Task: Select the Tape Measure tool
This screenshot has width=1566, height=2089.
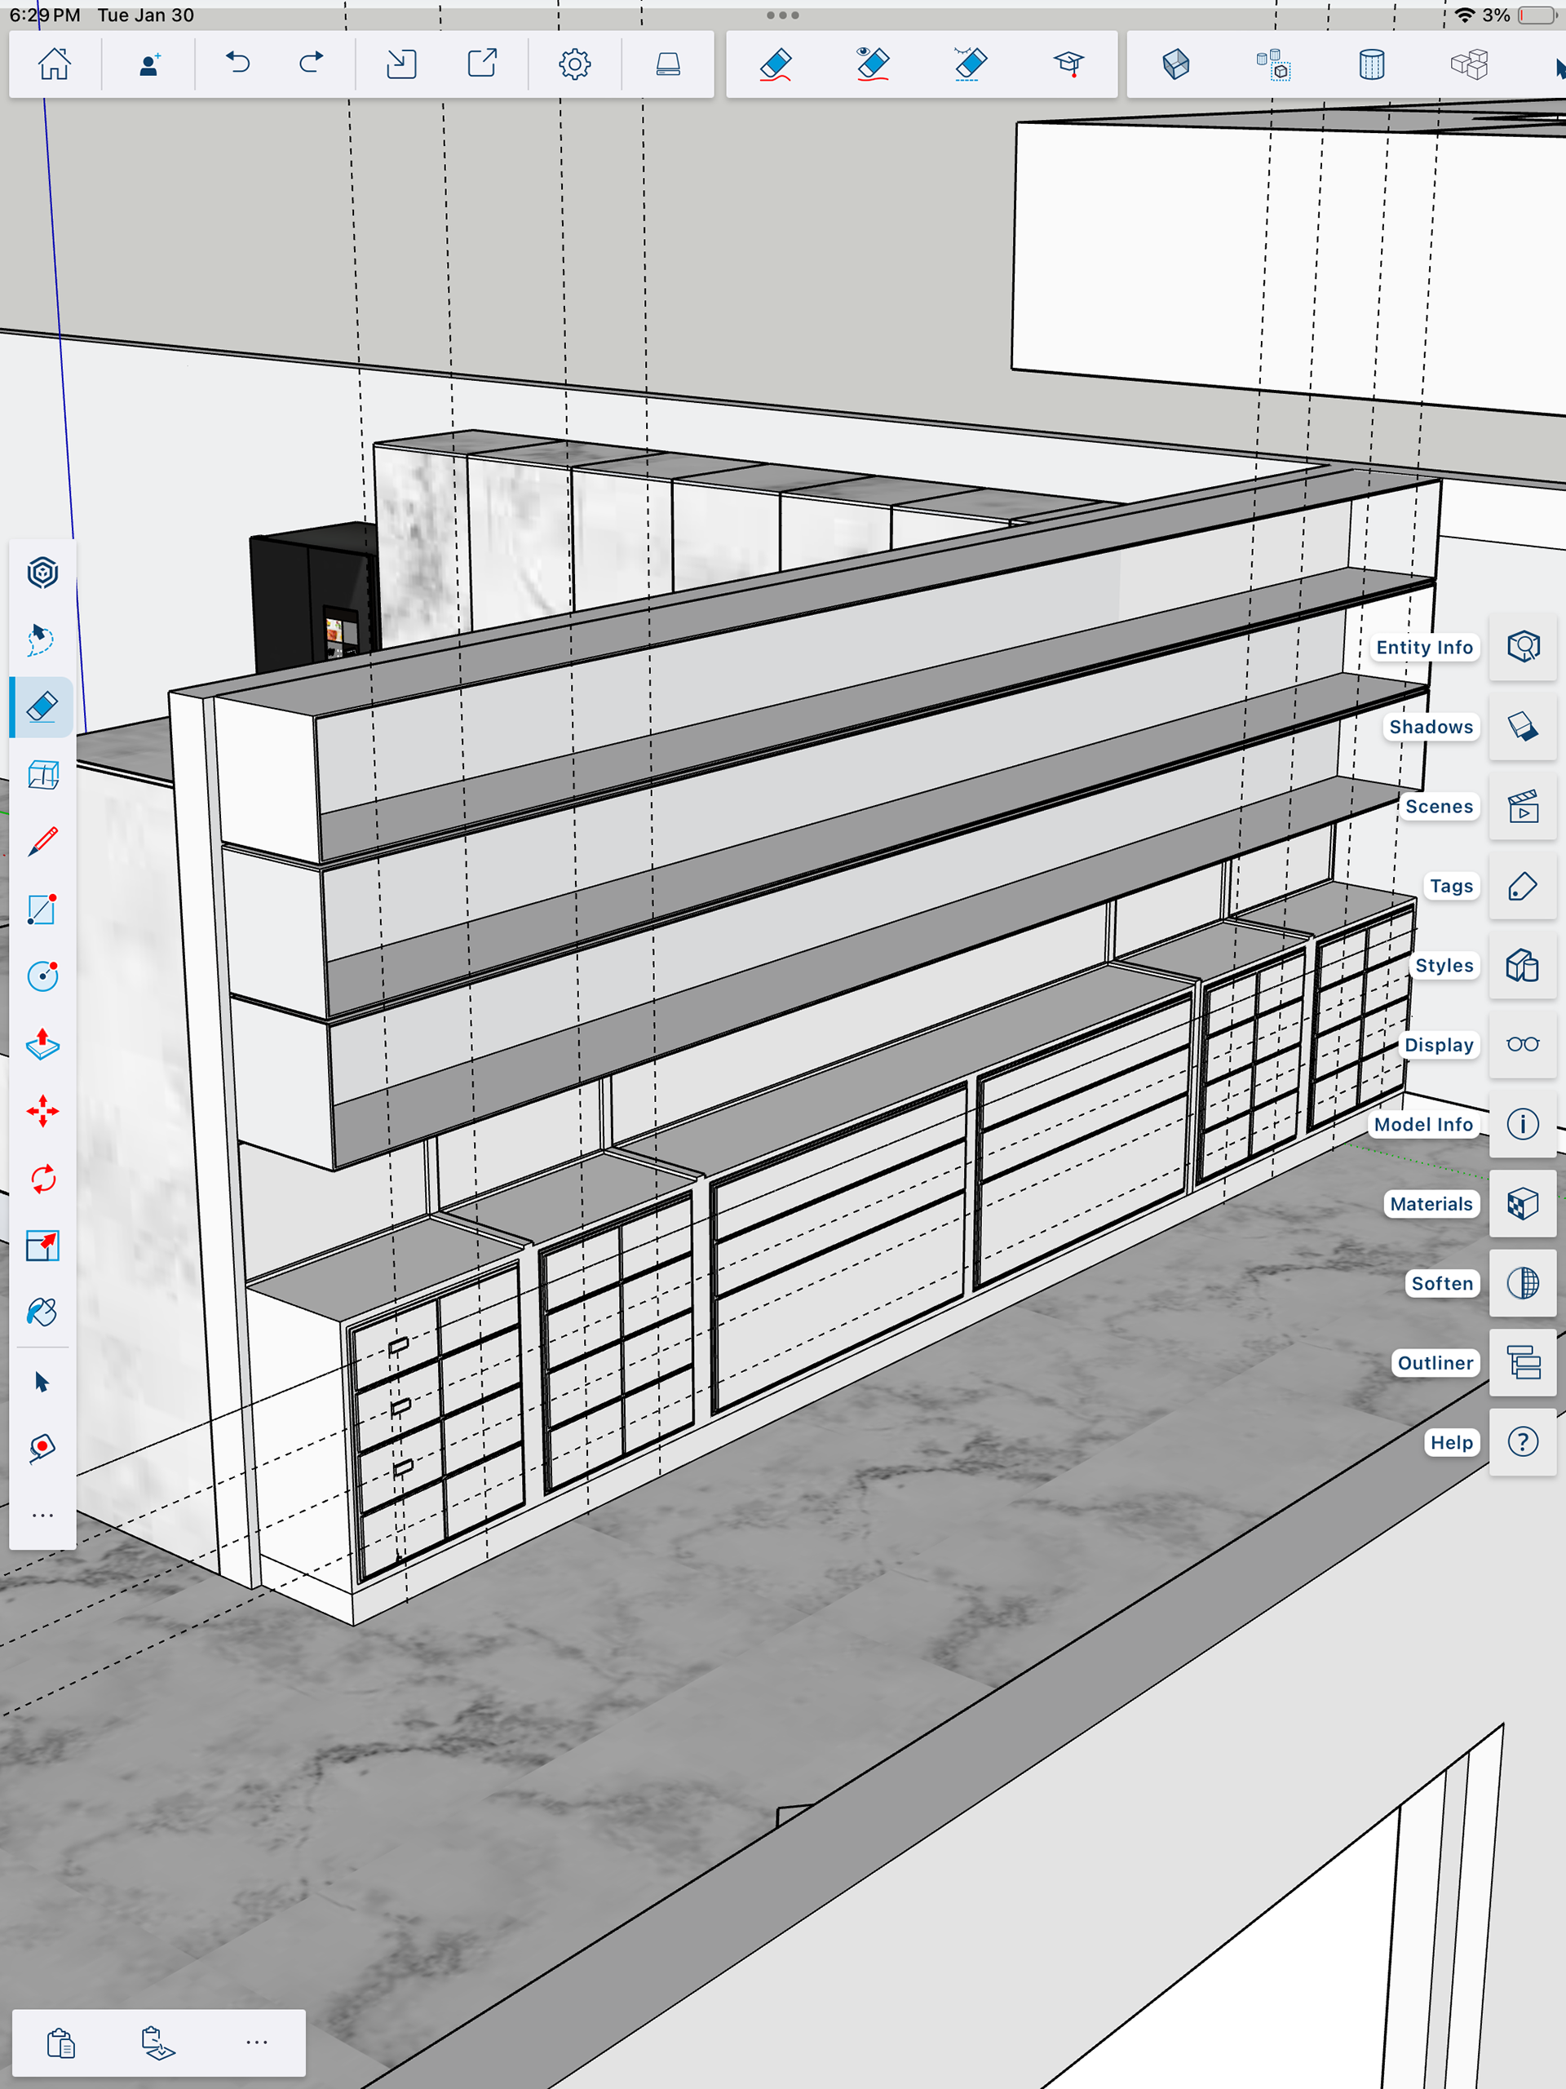Action: coord(42,1448)
